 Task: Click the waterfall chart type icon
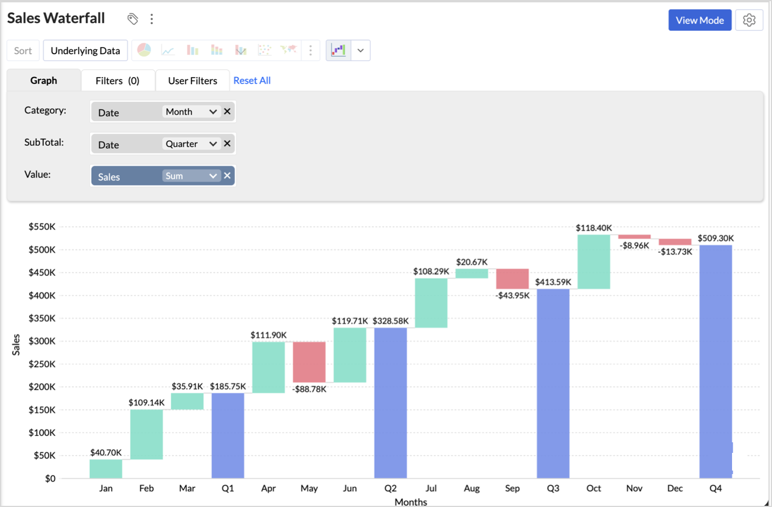pos(338,51)
